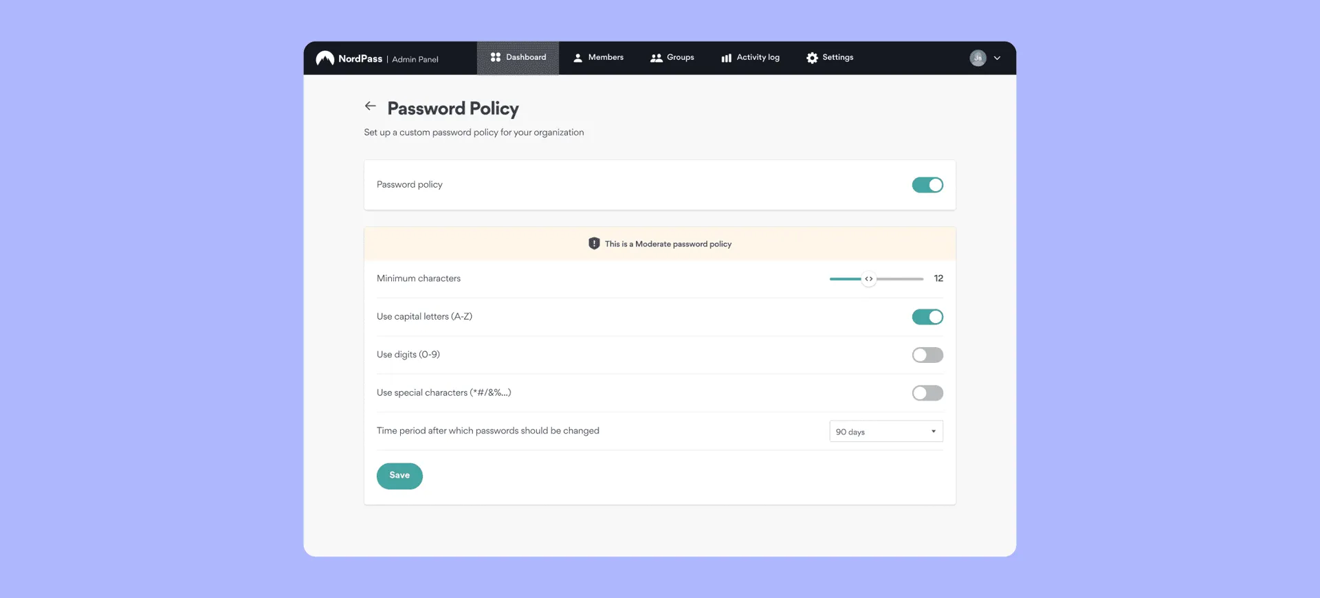
Task: Click the Activity log bar chart icon
Action: point(726,58)
